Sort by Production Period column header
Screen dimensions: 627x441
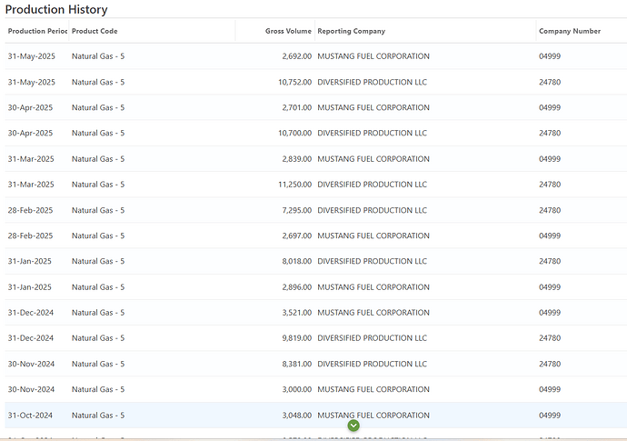[x=37, y=31]
